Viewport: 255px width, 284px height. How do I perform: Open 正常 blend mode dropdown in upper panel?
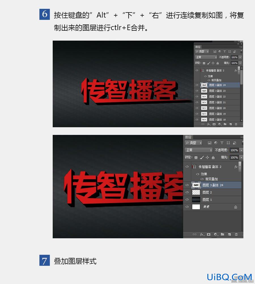(206, 57)
